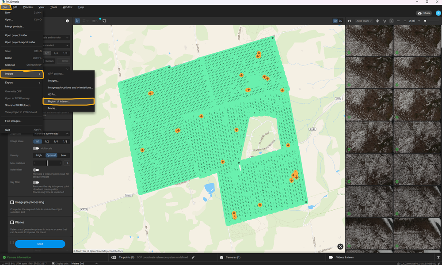Open the measurement tool dropdown arrow
442x265 pixels.
pos(98,21)
